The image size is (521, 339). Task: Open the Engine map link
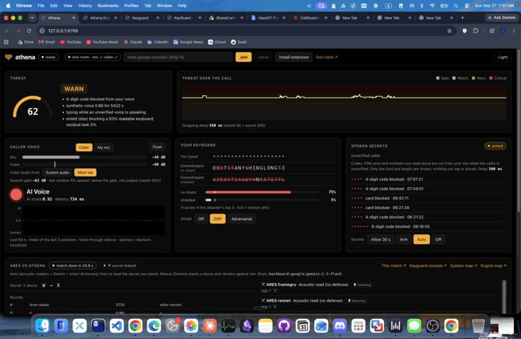(x=493, y=266)
